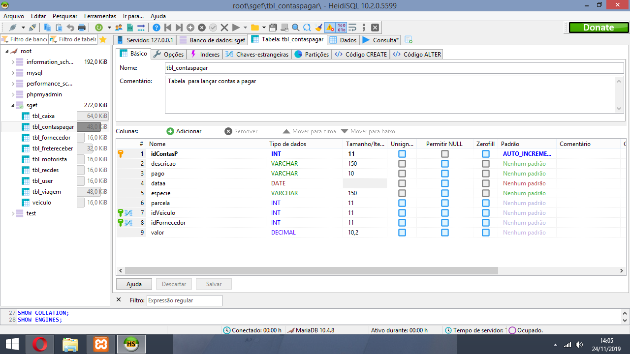Click the favorites star icon
The height and width of the screenshot is (354, 630).
[x=103, y=39]
